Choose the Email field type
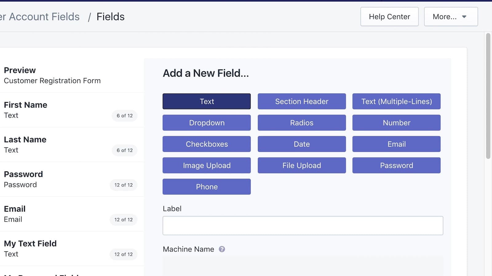Viewport: 492px width, 276px height. (x=396, y=144)
